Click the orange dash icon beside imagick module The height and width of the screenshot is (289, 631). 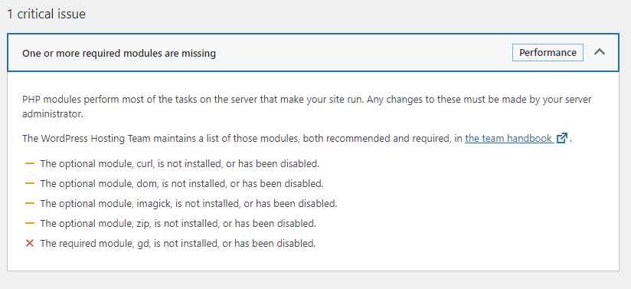pos(30,204)
